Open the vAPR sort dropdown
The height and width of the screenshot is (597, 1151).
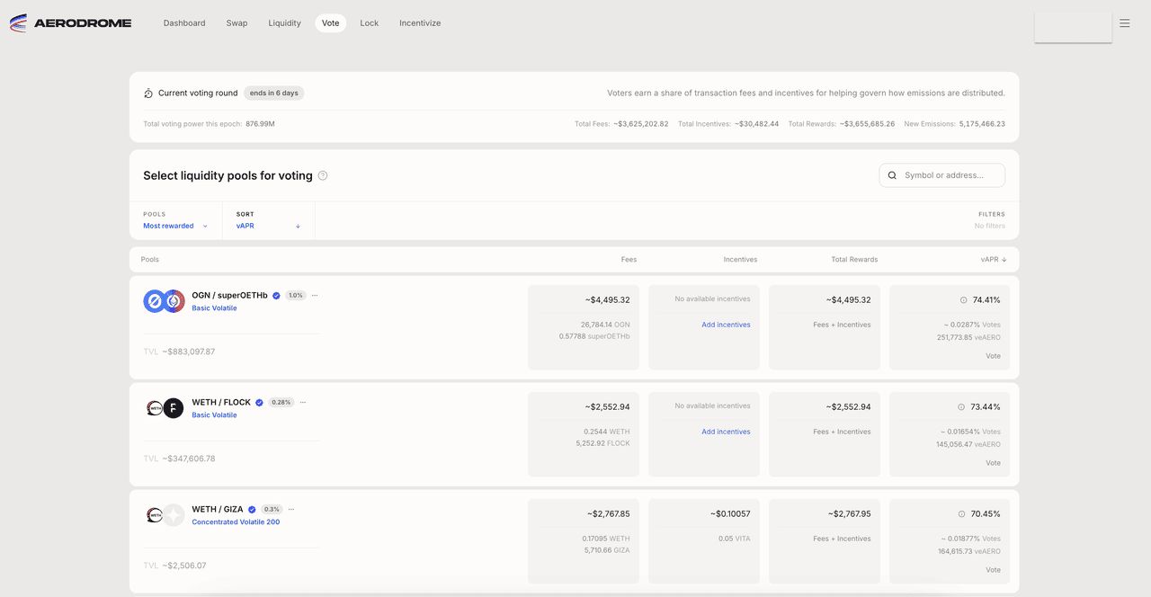click(268, 227)
